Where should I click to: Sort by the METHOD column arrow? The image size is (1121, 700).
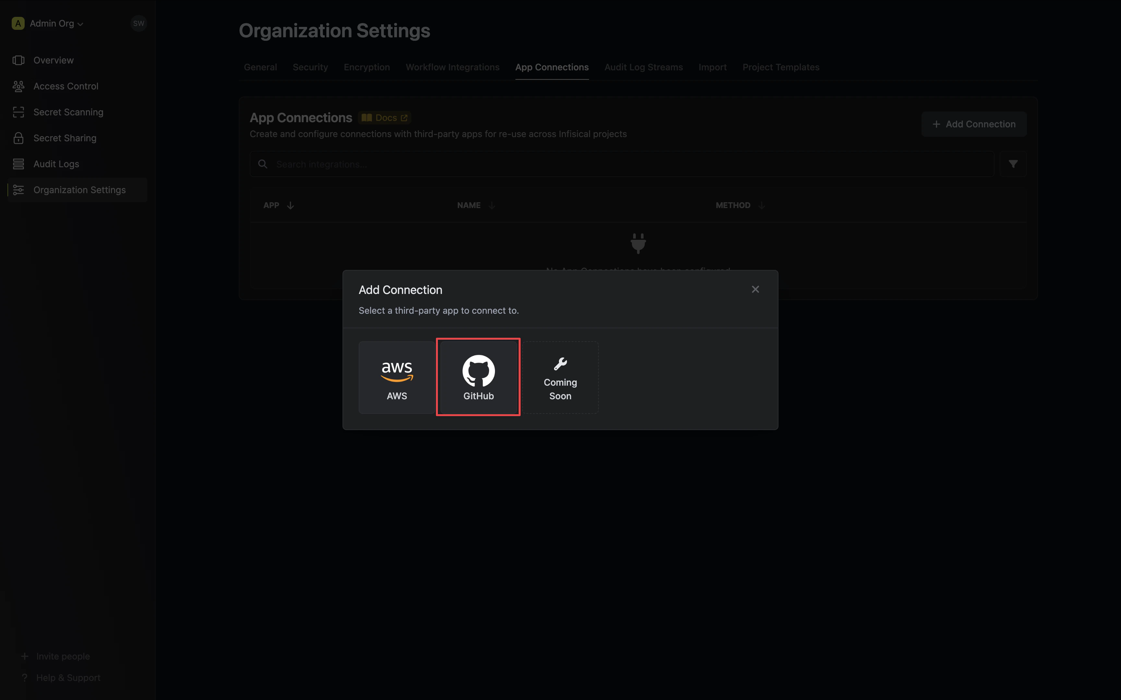(762, 205)
